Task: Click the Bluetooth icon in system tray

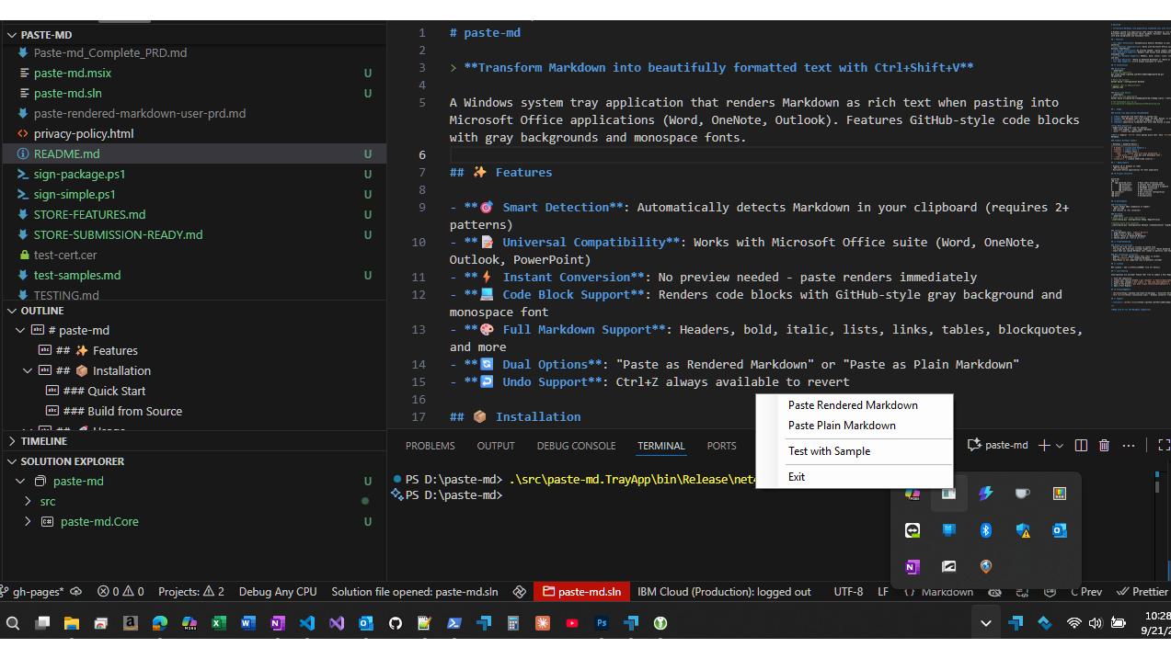Action: pyautogui.click(x=985, y=530)
